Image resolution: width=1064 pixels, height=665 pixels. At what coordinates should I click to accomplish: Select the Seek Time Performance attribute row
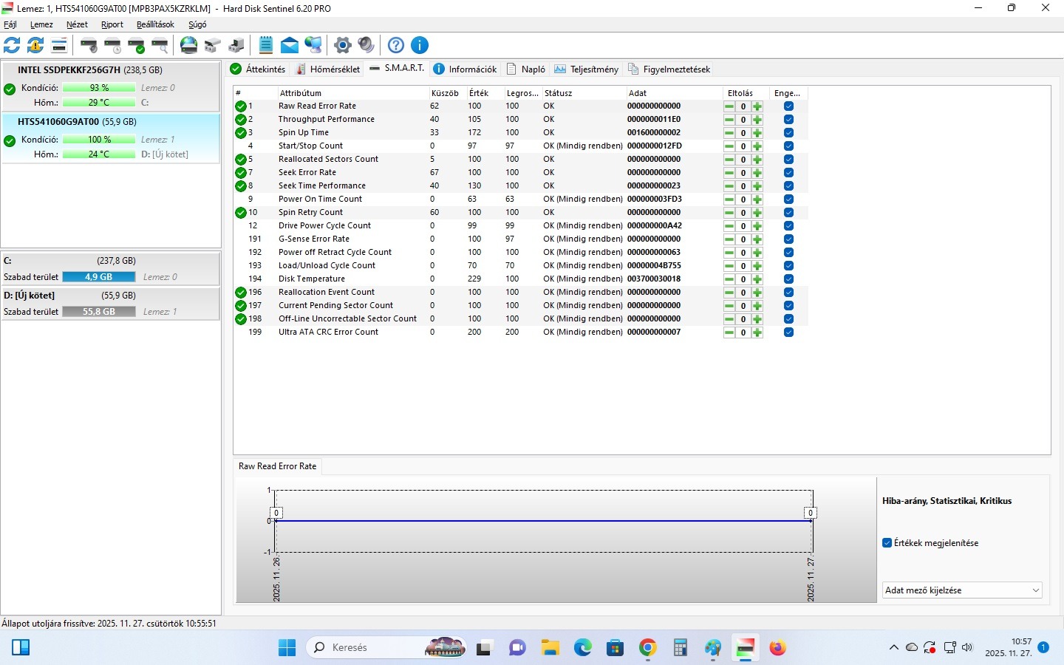point(521,186)
